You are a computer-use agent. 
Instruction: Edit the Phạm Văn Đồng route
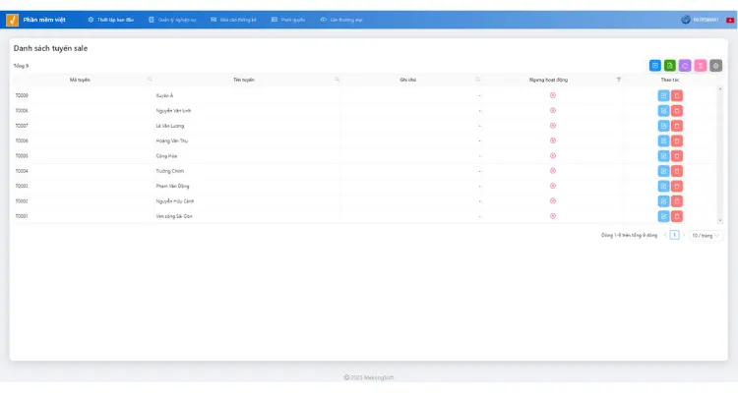[x=663, y=186]
